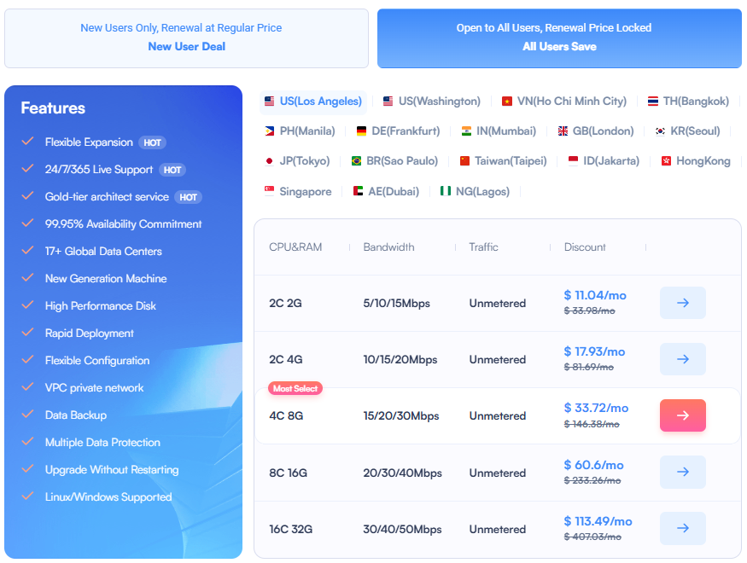Select the Germany flag icon for DE(Frankfurt)

[x=361, y=131]
